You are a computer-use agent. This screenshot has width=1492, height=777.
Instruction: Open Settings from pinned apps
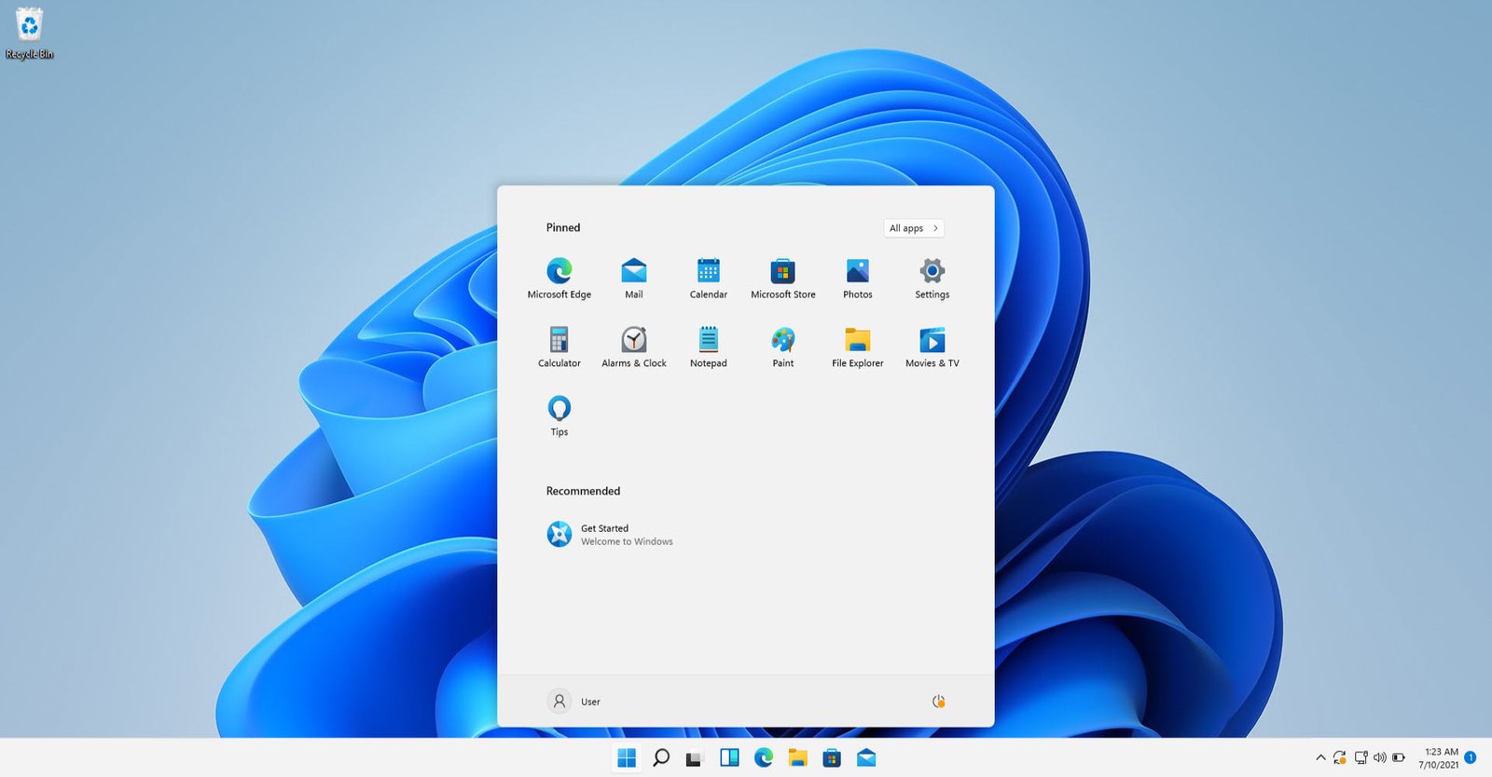click(x=932, y=279)
